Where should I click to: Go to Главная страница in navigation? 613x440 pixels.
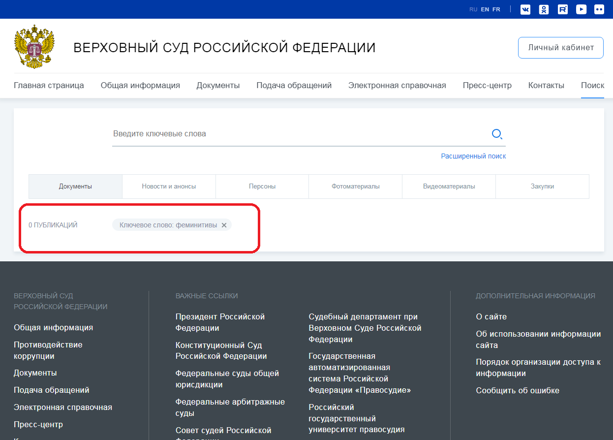click(49, 85)
